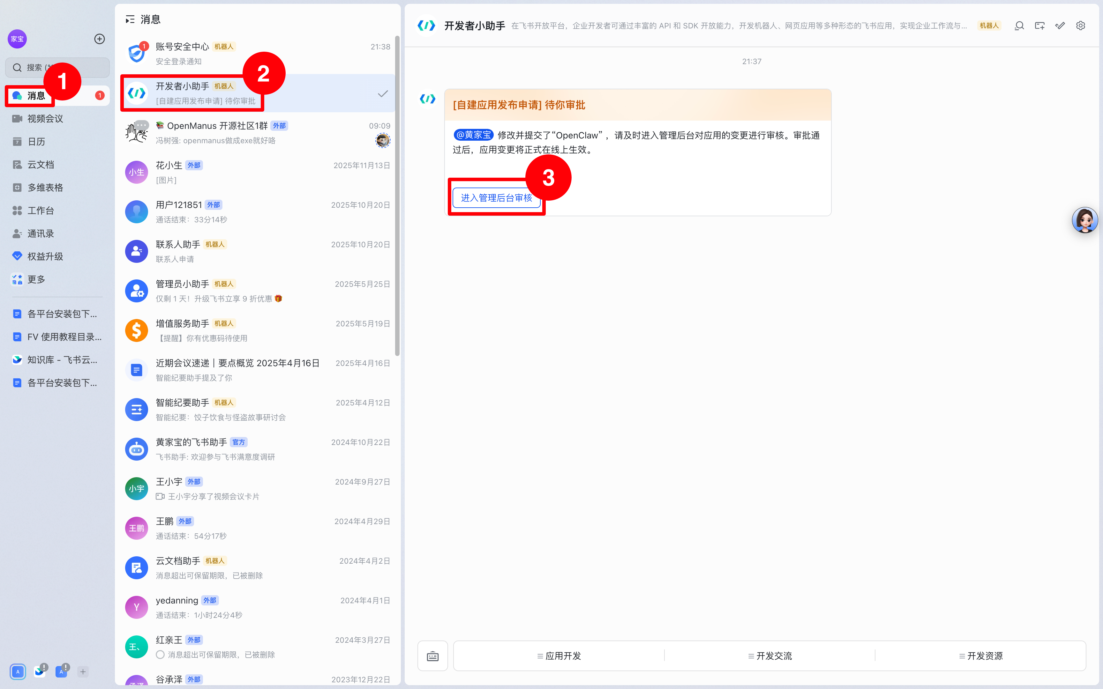Image resolution: width=1103 pixels, height=689 pixels.
Task: Mark 开发者小助手 chat done with checkmark
Action: 383,93
